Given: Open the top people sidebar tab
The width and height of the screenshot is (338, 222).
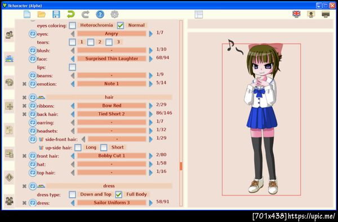Looking at the screenshot, I should pos(9,35).
